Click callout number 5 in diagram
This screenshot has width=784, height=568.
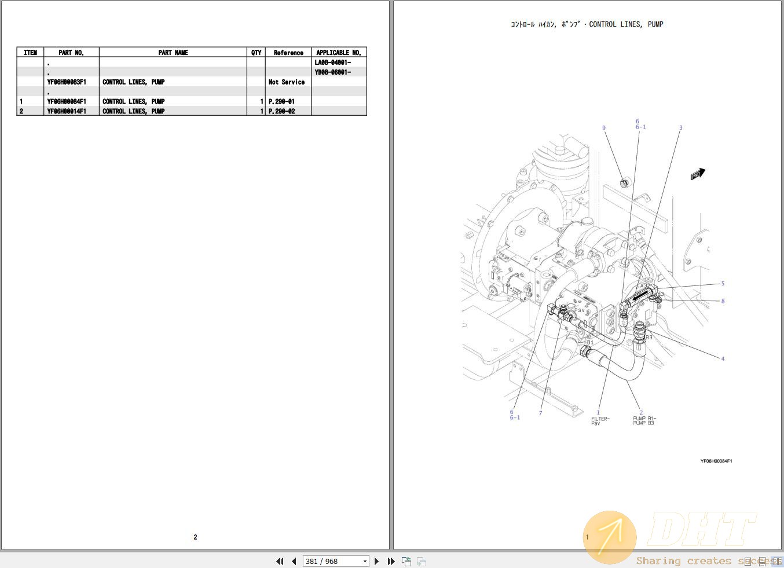723,284
